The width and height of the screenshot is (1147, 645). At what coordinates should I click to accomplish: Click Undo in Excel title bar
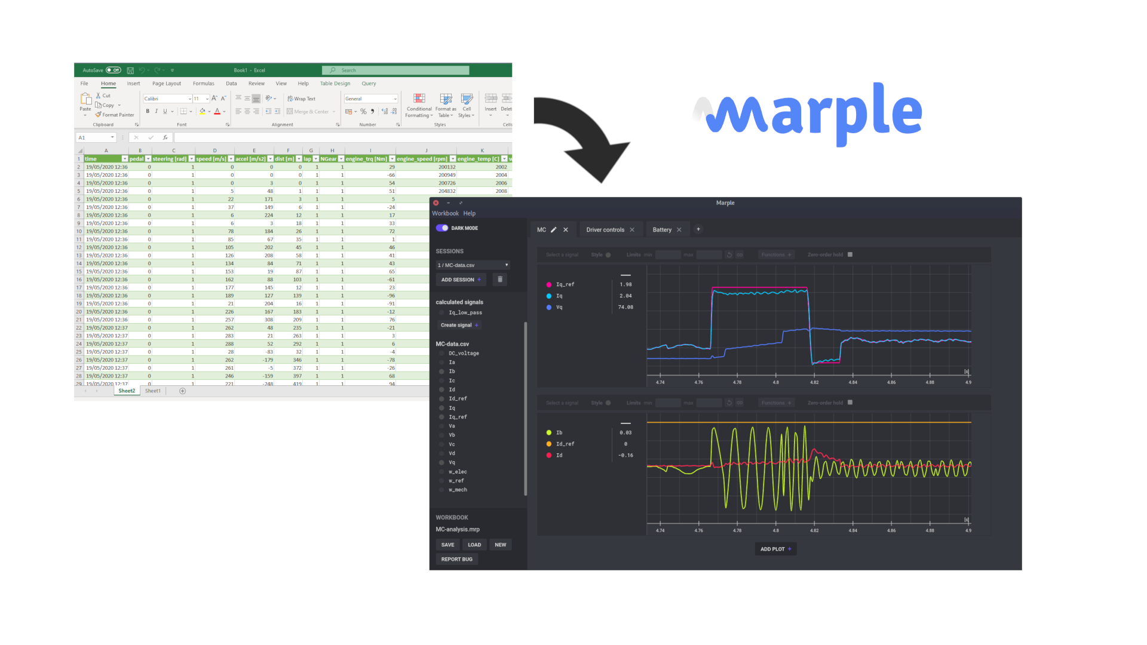tap(142, 70)
